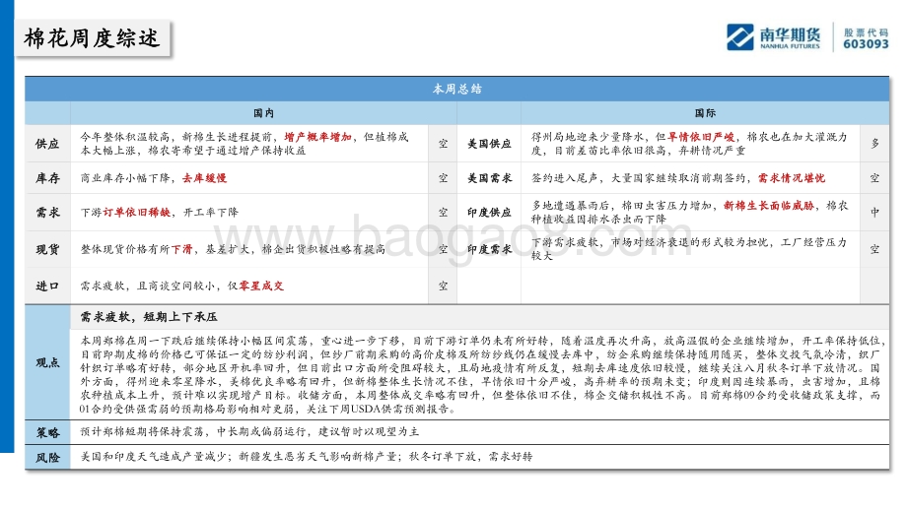Click red text 去库缓慢
Viewport: 907px width, 510px height.
point(204,178)
